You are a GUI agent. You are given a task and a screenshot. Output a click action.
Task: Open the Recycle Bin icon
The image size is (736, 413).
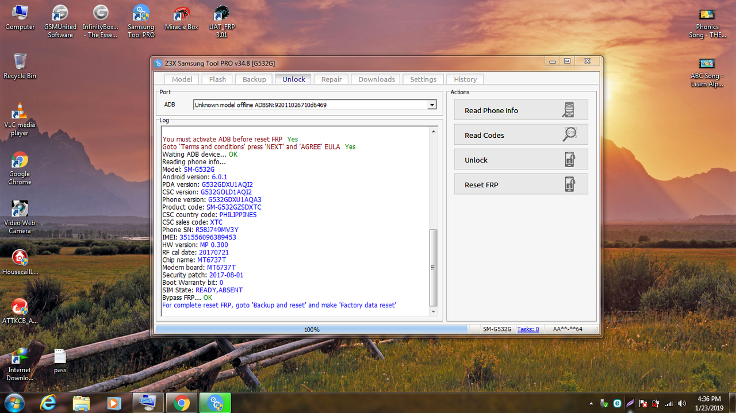(20, 66)
